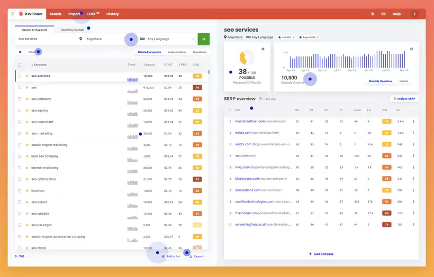Open the mainstreethost.com/seo-services/ link

coord(260,122)
